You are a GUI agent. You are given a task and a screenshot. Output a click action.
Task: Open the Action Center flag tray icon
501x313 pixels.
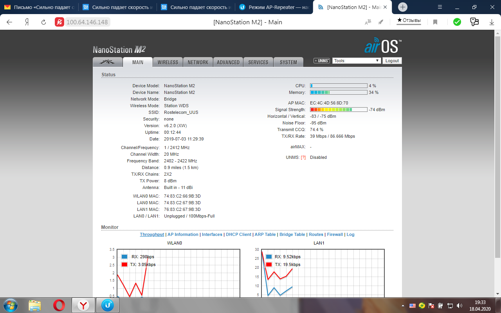431,305
